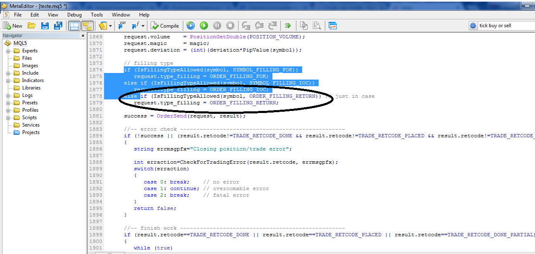Close the Navigator panel with x
Screen dimensions: 535x254
[83, 36]
